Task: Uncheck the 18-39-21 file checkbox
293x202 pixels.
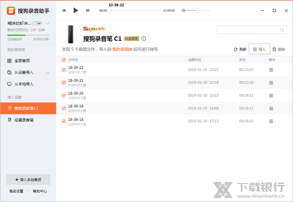Action: [x=63, y=83]
